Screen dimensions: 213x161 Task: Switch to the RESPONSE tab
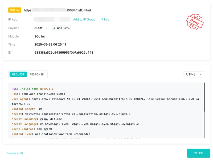pyautogui.click(x=36, y=74)
